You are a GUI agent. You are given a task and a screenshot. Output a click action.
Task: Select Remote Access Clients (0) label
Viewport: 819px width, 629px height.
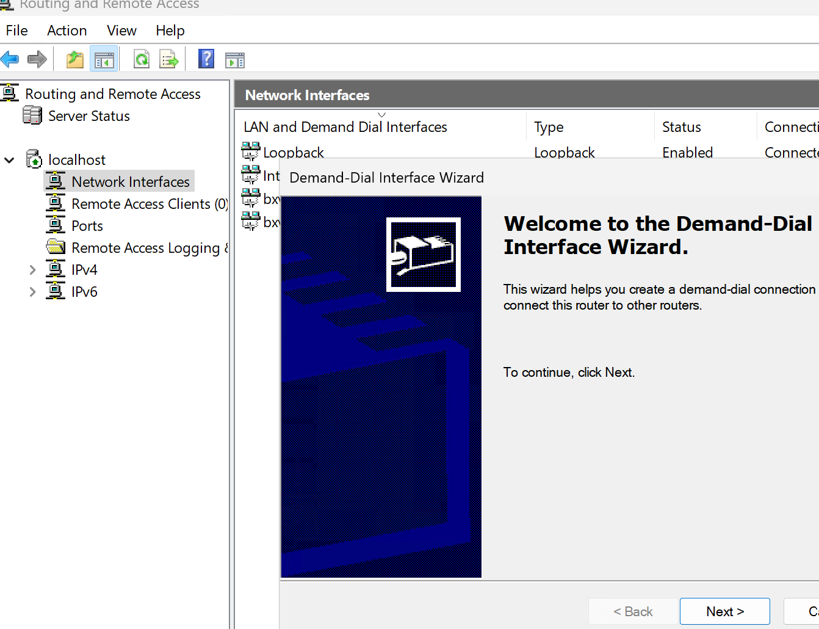click(150, 203)
